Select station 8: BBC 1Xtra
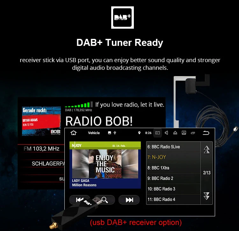Image resolution: width=239 pixels, height=231 pixels. tap(173, 168)
